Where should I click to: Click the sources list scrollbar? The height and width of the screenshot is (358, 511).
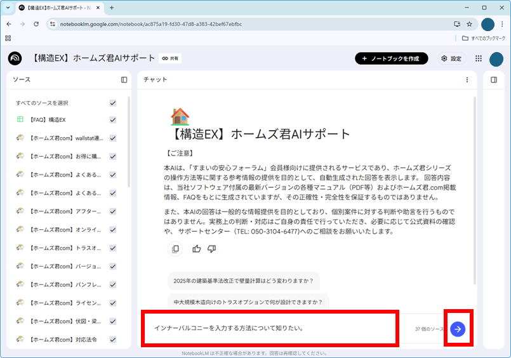(x=129, y=142)
